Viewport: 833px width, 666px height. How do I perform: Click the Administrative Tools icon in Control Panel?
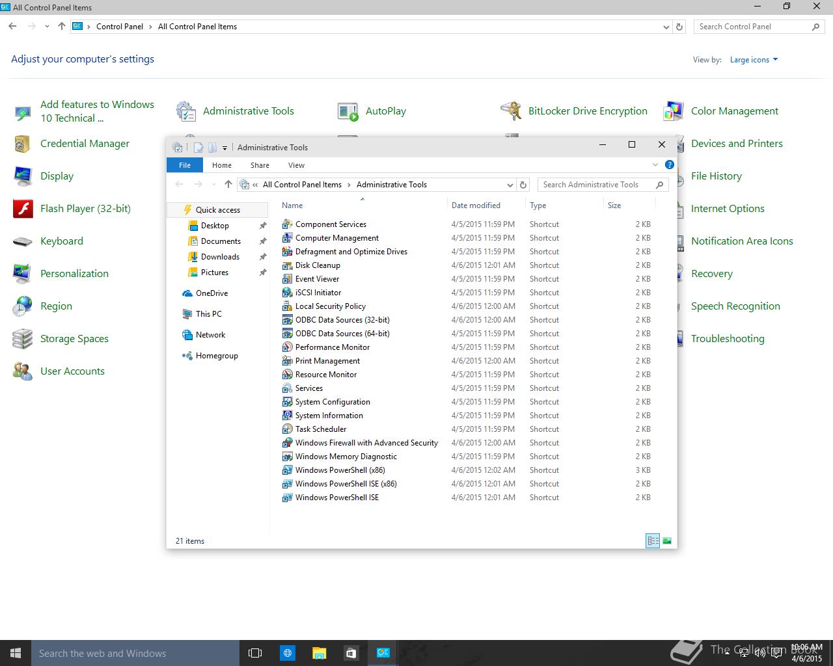[x=185, y=111]
